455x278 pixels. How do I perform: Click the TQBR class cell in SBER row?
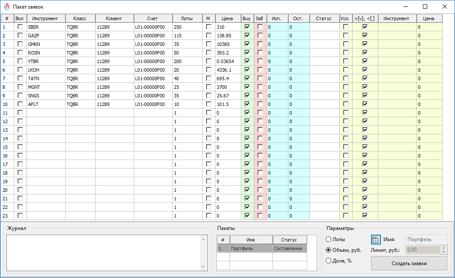coord(81,27)
